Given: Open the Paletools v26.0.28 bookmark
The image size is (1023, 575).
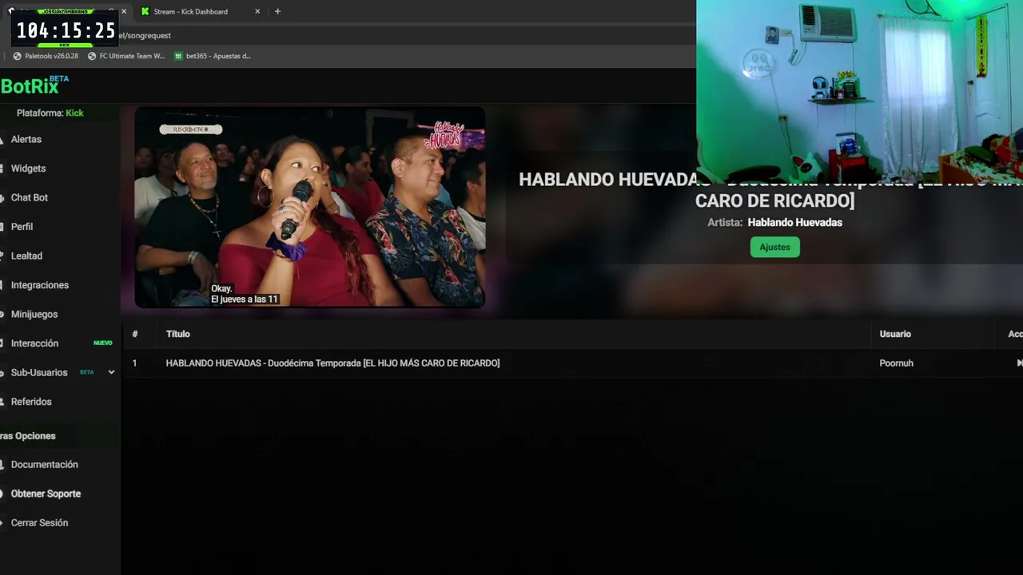Looking at the screenshot, I should 46,56.
